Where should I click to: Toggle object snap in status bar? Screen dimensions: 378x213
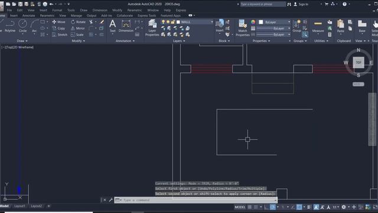pyautogui.click(x=299, y=207)
